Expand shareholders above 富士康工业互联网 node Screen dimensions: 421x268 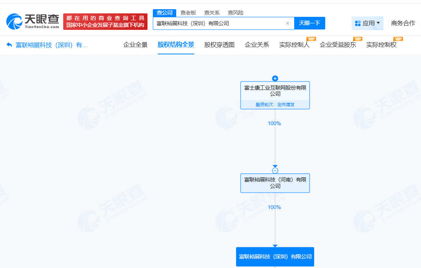point(275,78)
